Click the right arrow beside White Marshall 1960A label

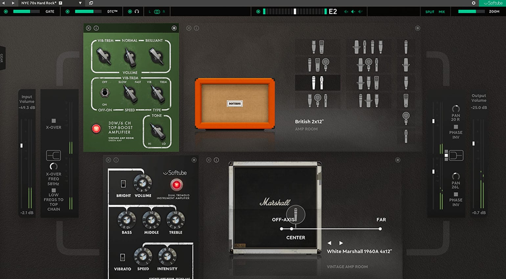340,243
